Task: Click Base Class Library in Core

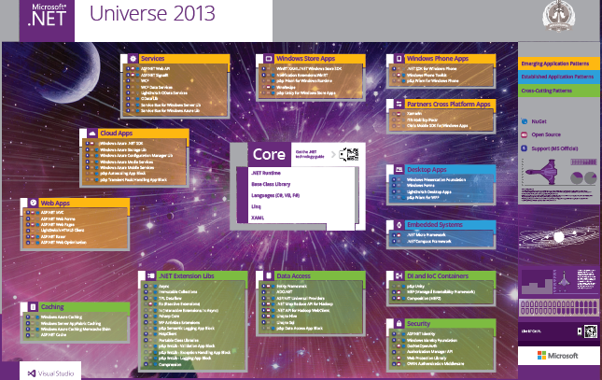Action: pos(271,184)
